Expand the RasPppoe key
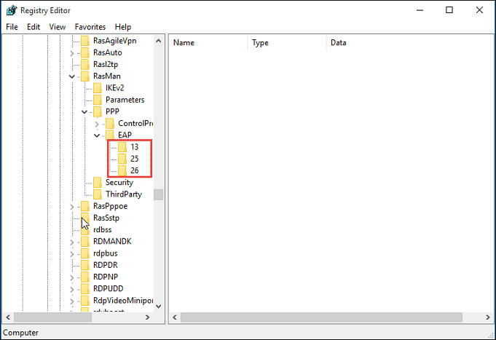496x340 pixels. tap(72, 207)
